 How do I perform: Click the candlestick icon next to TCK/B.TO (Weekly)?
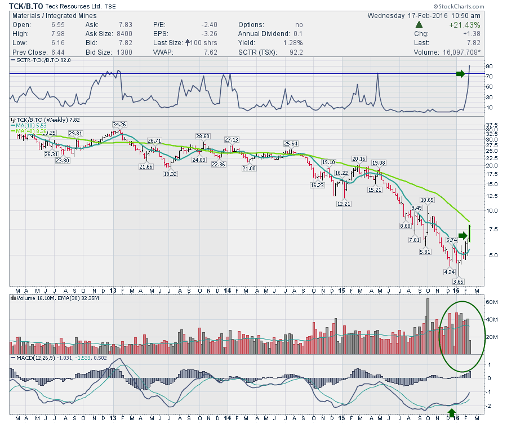click(x=13, y=120)
